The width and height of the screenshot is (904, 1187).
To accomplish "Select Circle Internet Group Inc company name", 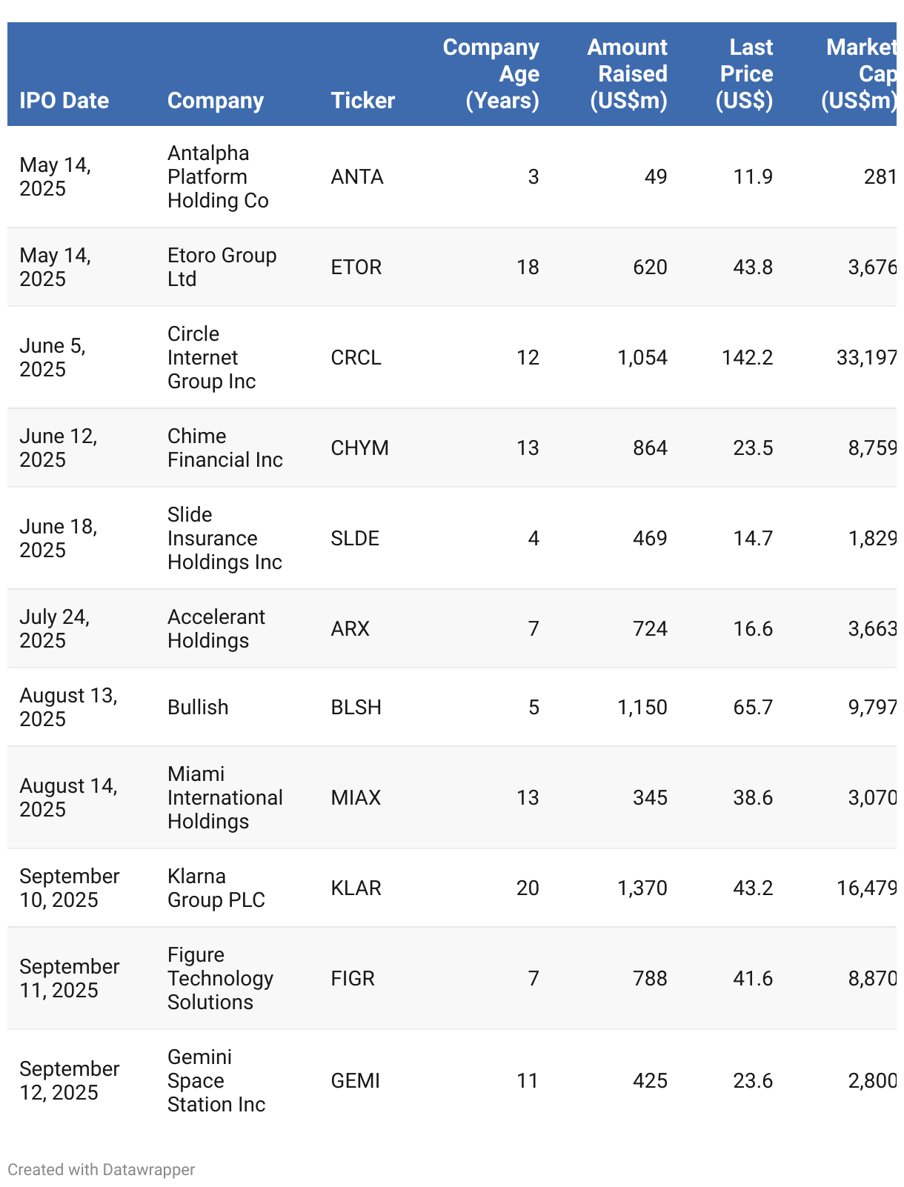I will (212, 357).
